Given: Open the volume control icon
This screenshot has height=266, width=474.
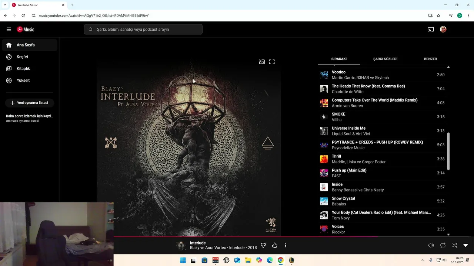Looking at the screenshot, I should point(431,245).
